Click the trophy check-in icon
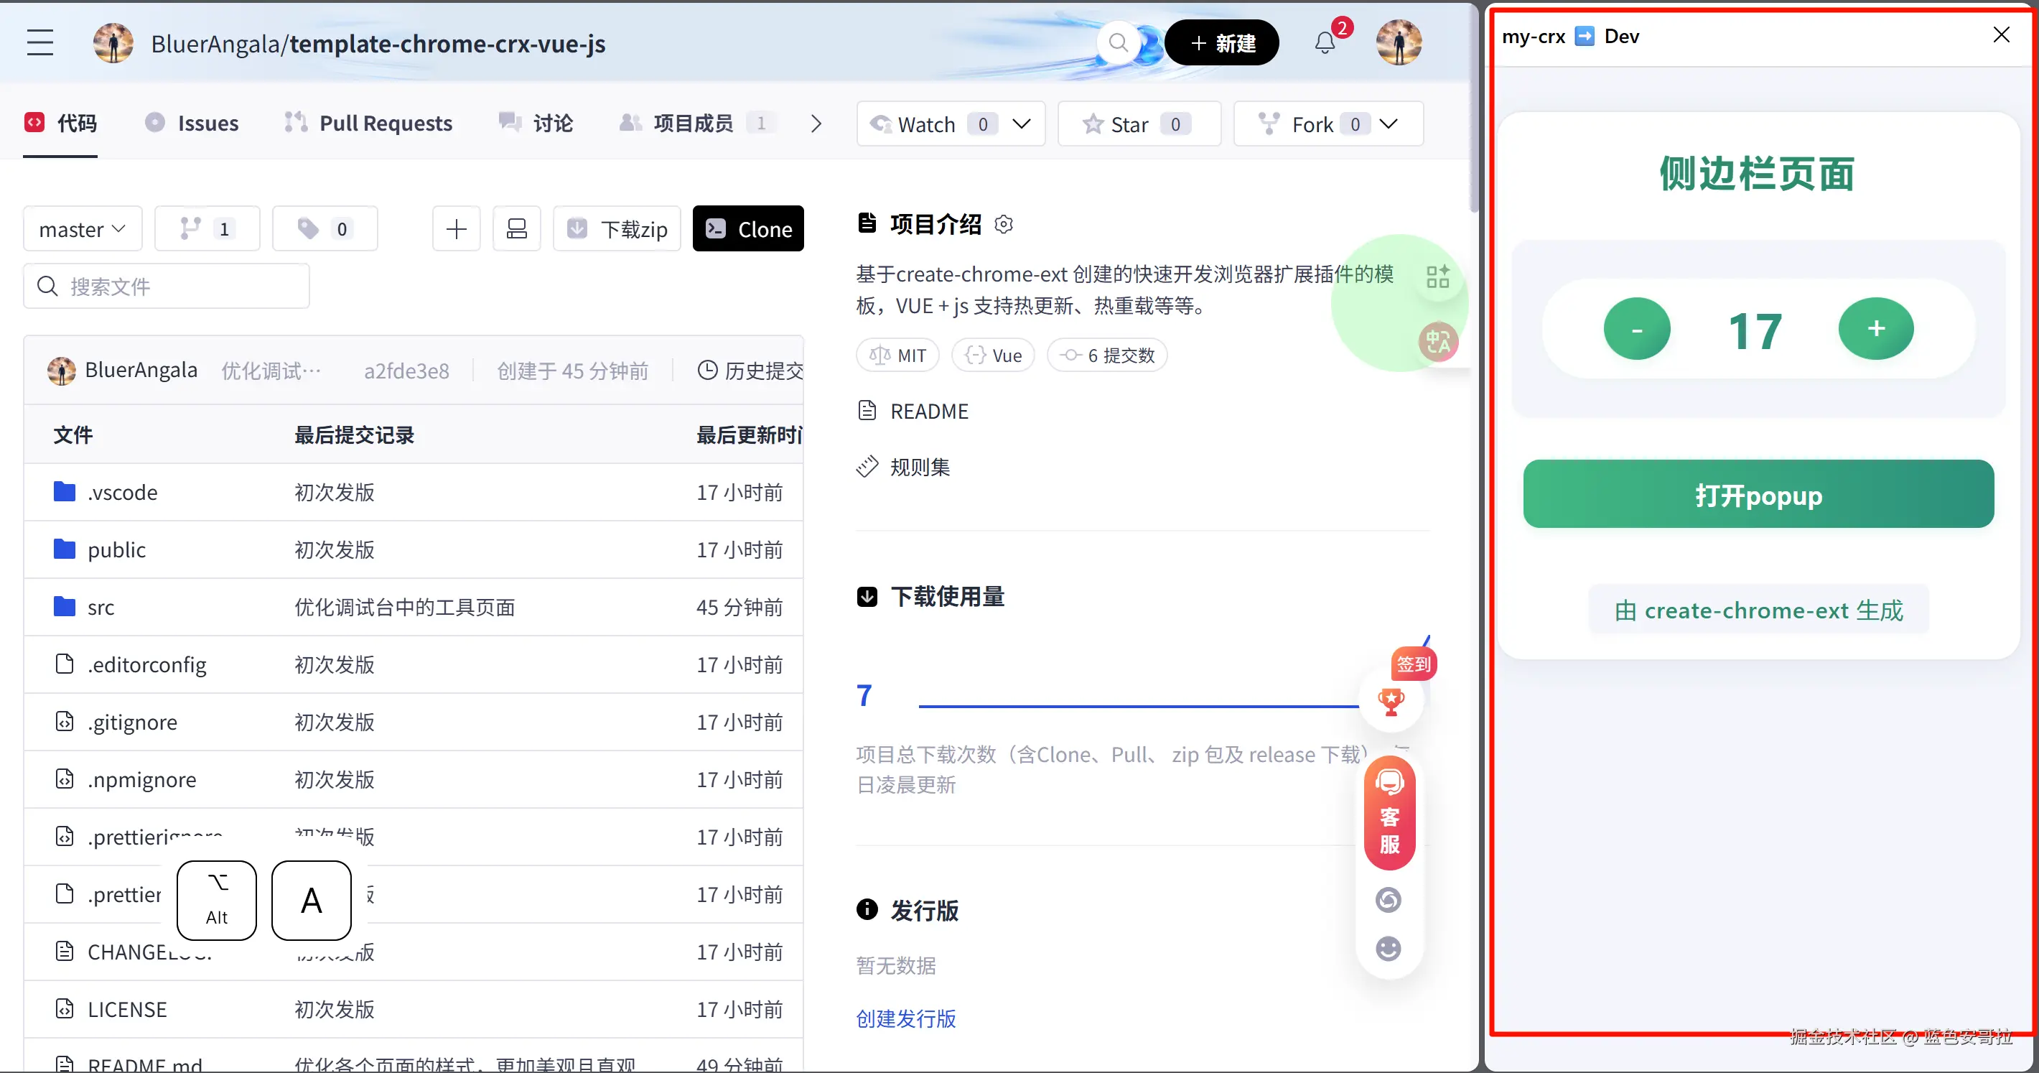The height and width of the screenshot is (1073, 2039). [1391, 701]
